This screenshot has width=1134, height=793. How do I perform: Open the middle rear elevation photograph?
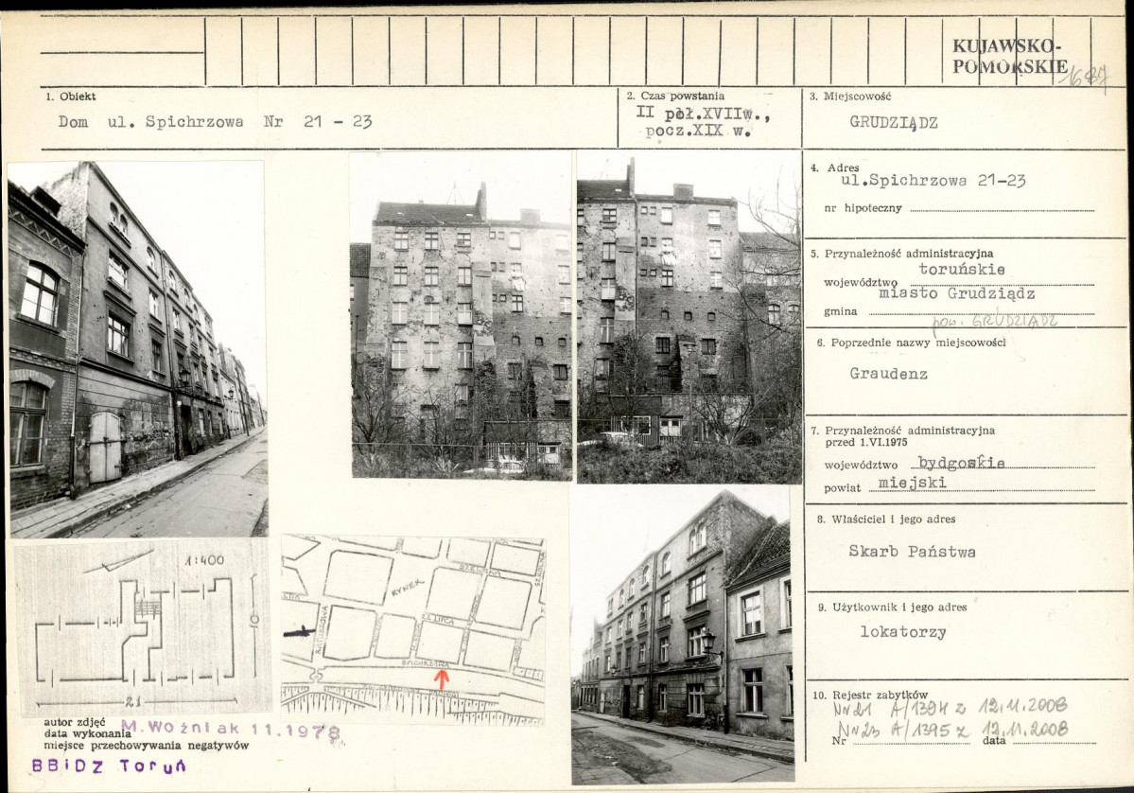[x=461, y=317]
